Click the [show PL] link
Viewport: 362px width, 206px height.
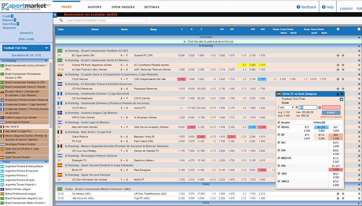[26, 33]
